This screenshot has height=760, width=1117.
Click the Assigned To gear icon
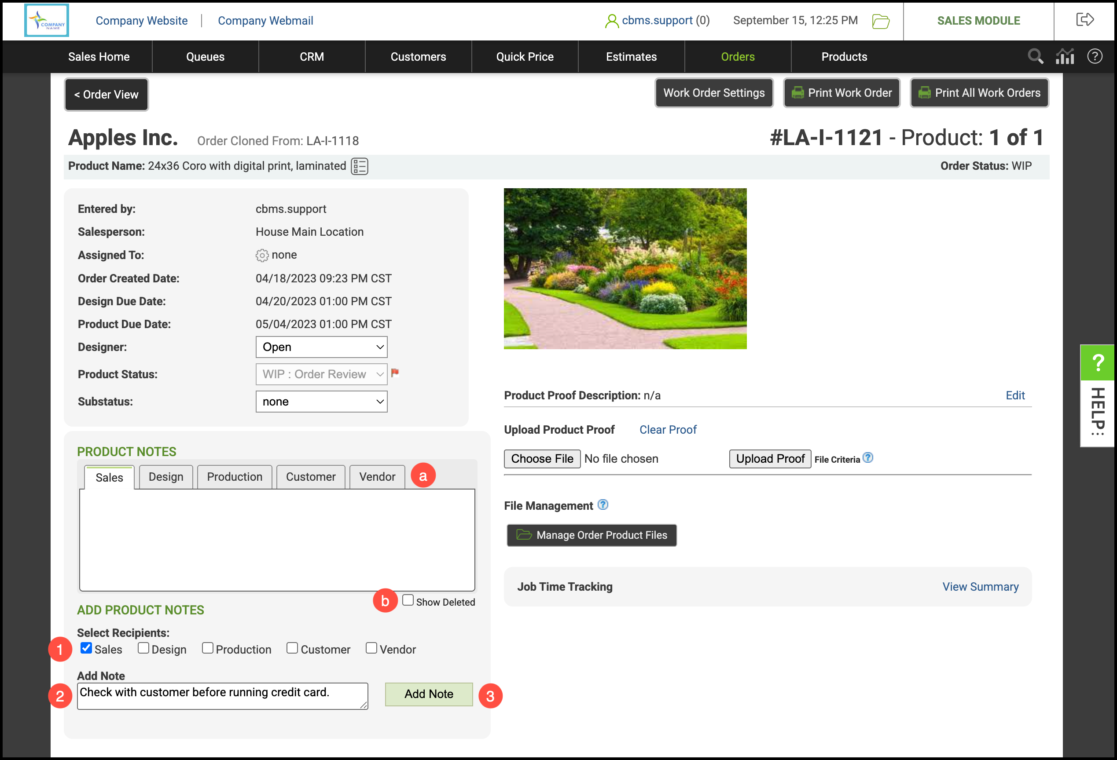(262, 255)
